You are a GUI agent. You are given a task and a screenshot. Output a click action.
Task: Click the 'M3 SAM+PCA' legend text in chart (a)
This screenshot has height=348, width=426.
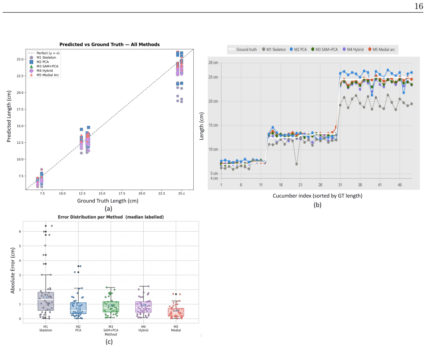(x=48, y=66)
